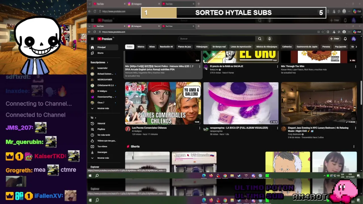
Task: Open Windows Start menu
Action: coord(90,176)
